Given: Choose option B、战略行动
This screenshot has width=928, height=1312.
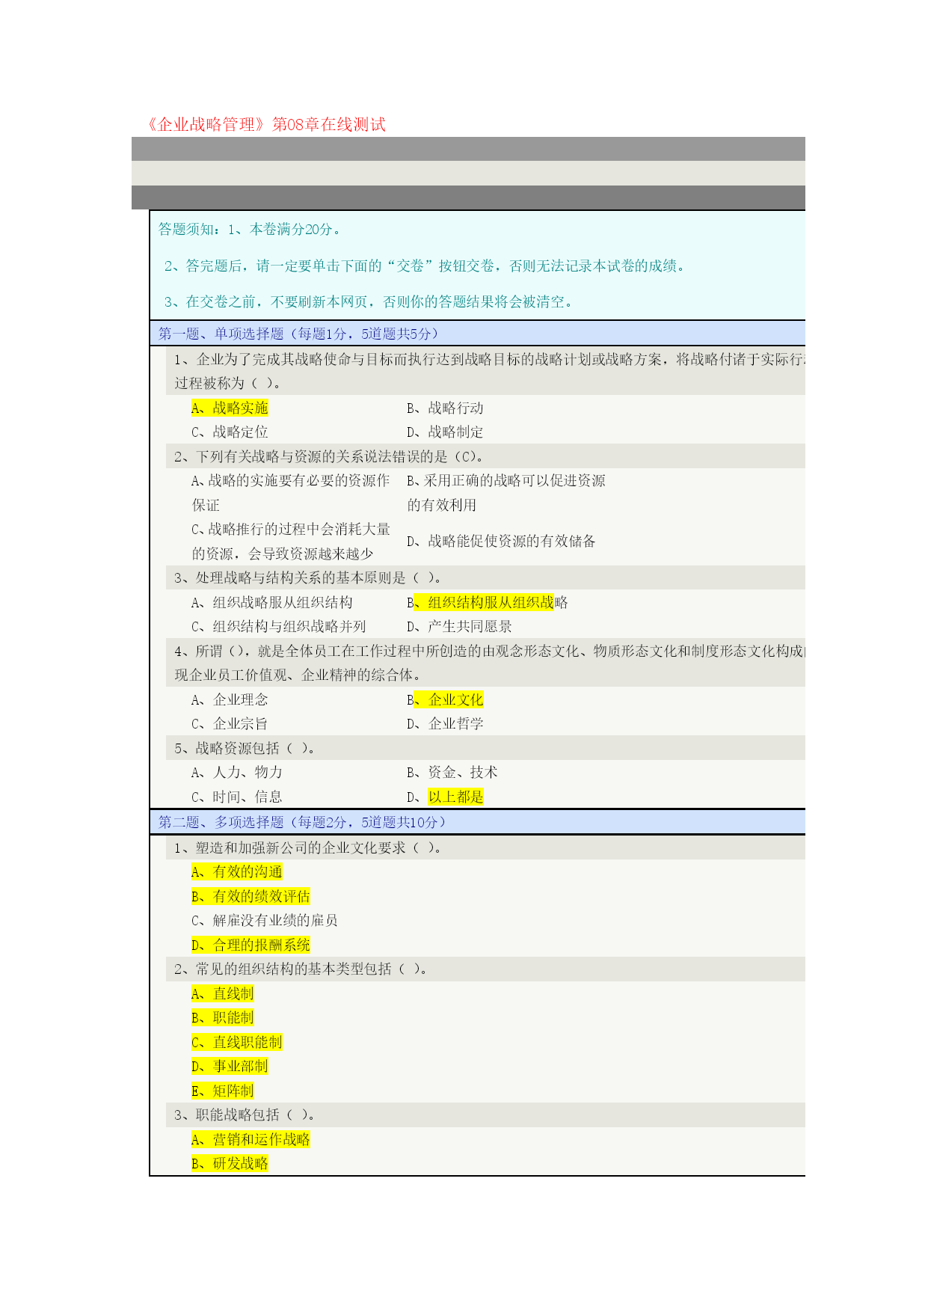Looking at the screenshot, I should click(445, 408).
